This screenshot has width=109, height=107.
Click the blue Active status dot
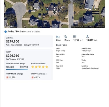[x=6, y=32]
